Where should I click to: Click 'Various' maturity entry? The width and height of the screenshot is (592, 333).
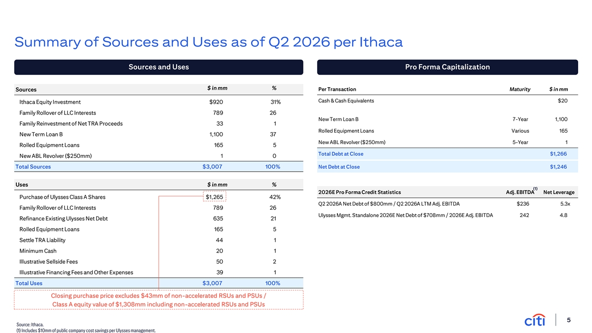point(520,131)
